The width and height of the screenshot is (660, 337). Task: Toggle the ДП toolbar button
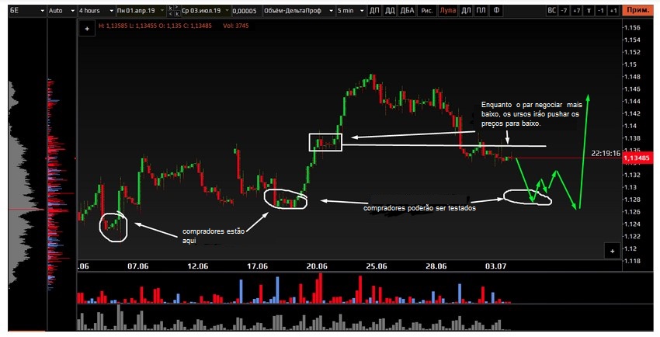point(374,11)
